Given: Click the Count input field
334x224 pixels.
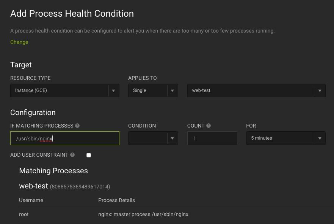Looking at the screenshot, I should coord(212,138).
